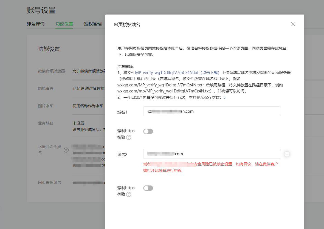Click 账号设置 page heading
The width and height of the screenshot is (324, 229).
pos(41,10)
